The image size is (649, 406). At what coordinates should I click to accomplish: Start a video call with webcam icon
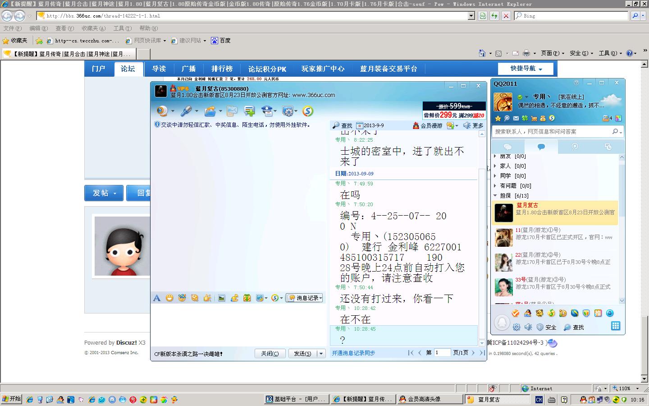point(161,111)
